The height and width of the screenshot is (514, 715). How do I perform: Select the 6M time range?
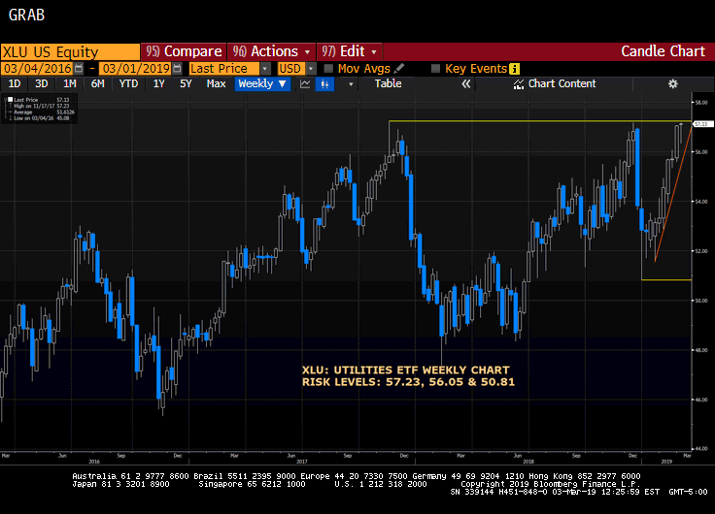[x=97, y=83]
